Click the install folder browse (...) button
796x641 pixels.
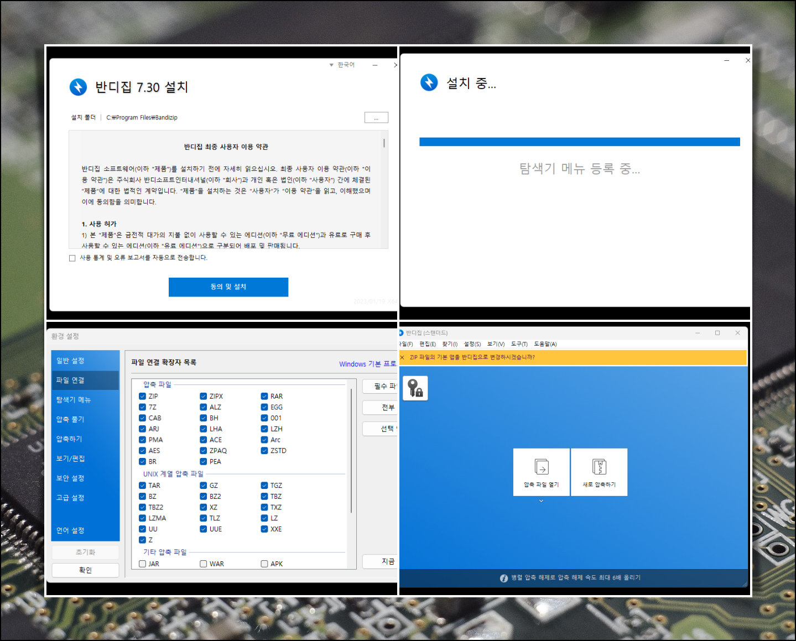tap(376, 118)
